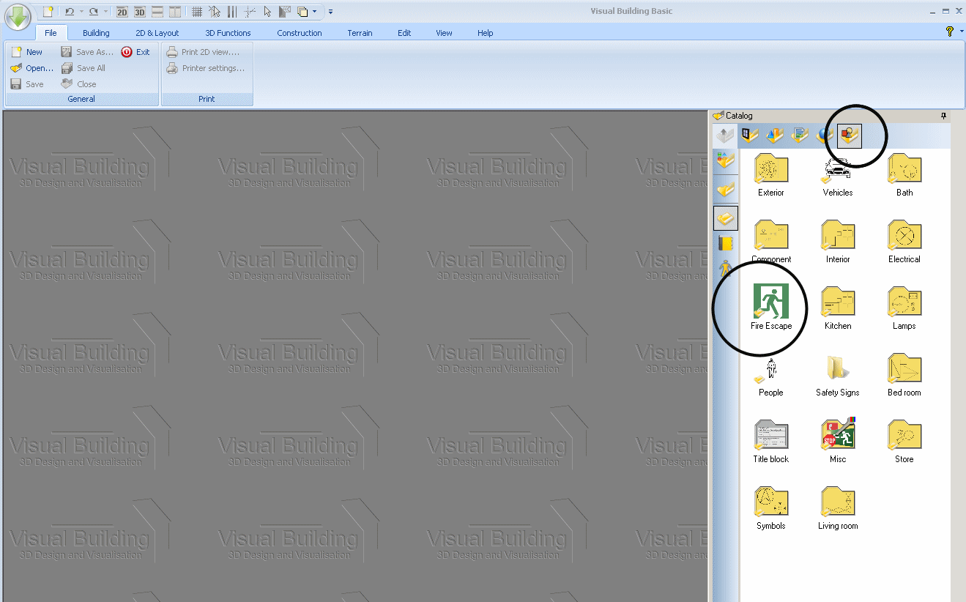Click the shaded triangle icon in quick toolbar
Screen dimensions: 966x602
285,12
